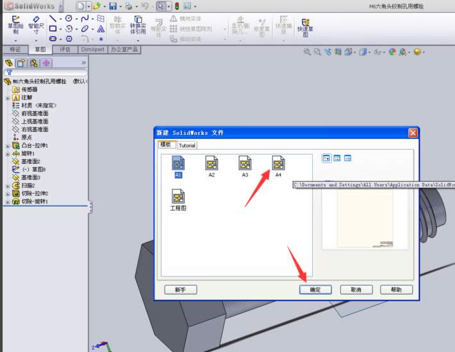Open the PropertyManager tab
Screen dimensions: 455x352
[x=21, y=63]
